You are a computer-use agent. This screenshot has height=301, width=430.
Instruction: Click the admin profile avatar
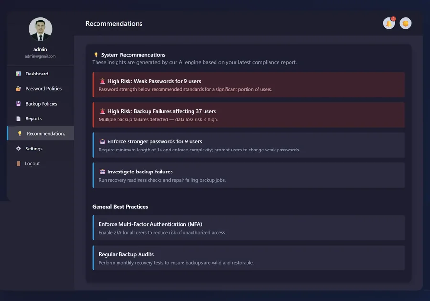click(x=40, y=29)
